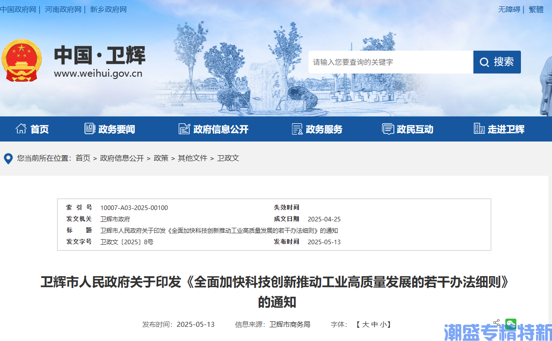The width and height of the screenshot is (552, 341).
Task: Focus the keyword search input field
Action: coord(391,62)
